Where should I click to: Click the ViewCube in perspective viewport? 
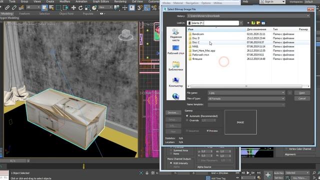pyautogui.click(x=126, y=34)
